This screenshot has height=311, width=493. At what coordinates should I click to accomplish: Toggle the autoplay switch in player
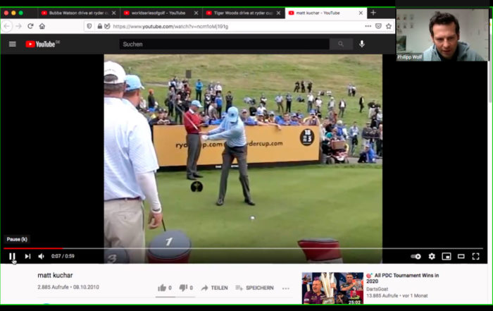tap(416, 256)
